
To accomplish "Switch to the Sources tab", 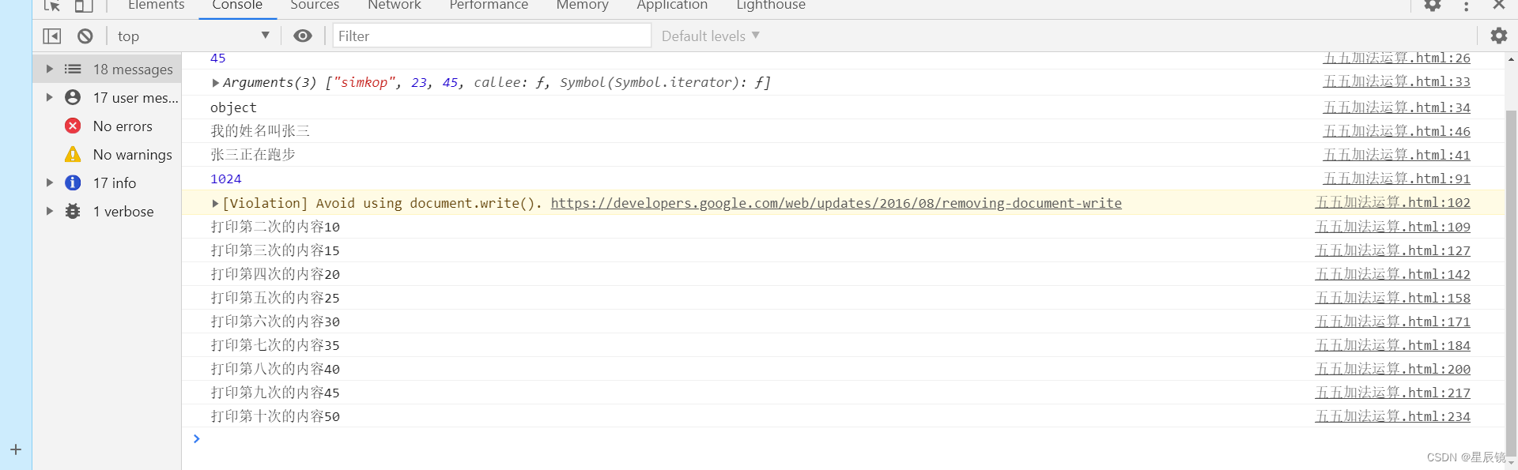I will 315,6.
